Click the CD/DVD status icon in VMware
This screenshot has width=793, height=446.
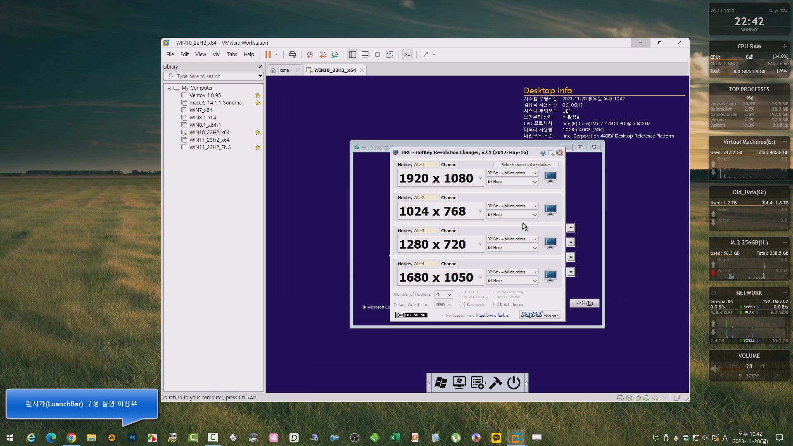(x=629, y=398)
